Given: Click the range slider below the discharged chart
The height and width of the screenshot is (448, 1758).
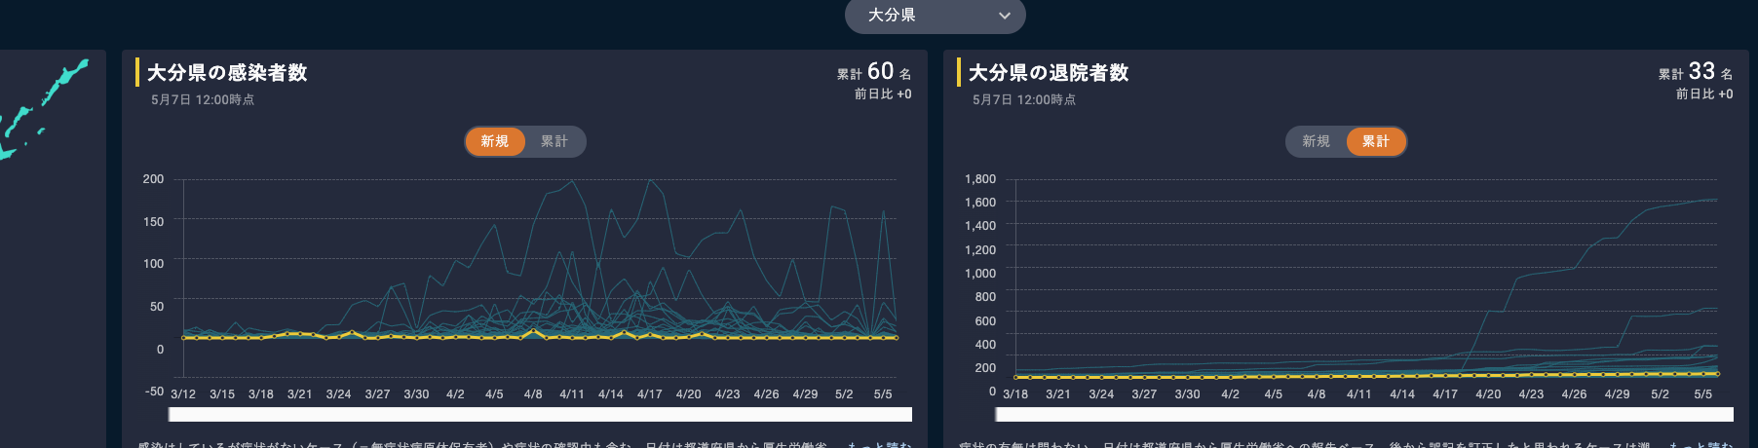Looking at the screenshot, I should (x=1364, y=415).
